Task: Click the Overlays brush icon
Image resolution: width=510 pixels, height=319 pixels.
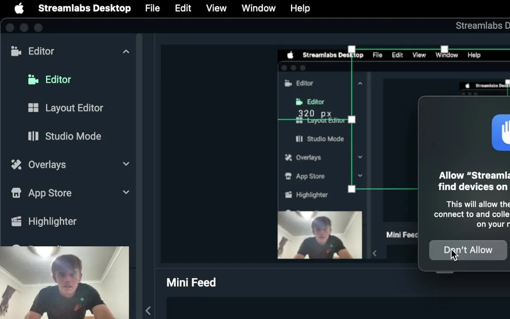Action: pos(16,164)
